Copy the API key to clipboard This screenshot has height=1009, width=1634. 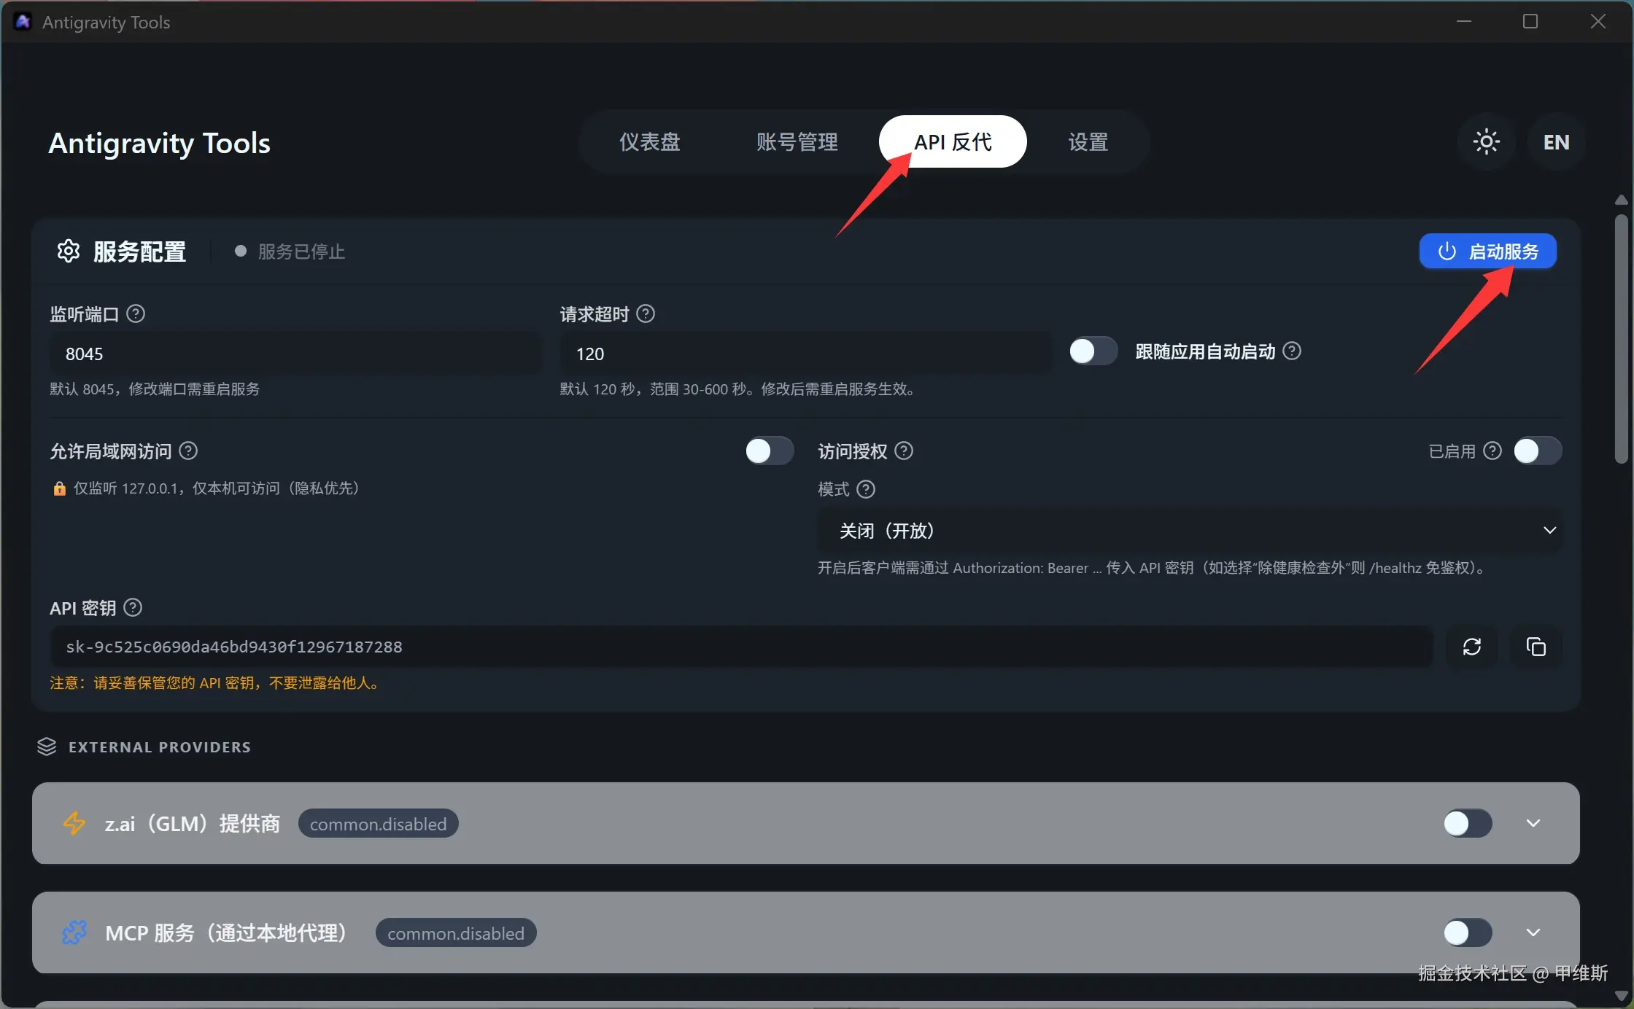point(1536,647)
